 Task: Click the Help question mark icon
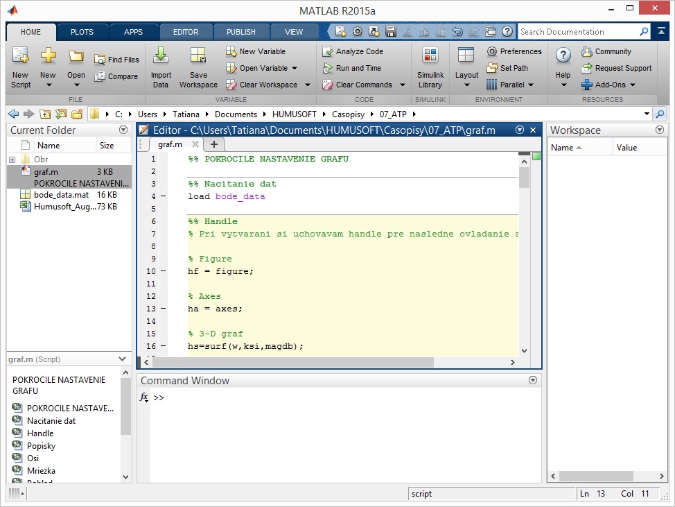[x=563, y=55]
